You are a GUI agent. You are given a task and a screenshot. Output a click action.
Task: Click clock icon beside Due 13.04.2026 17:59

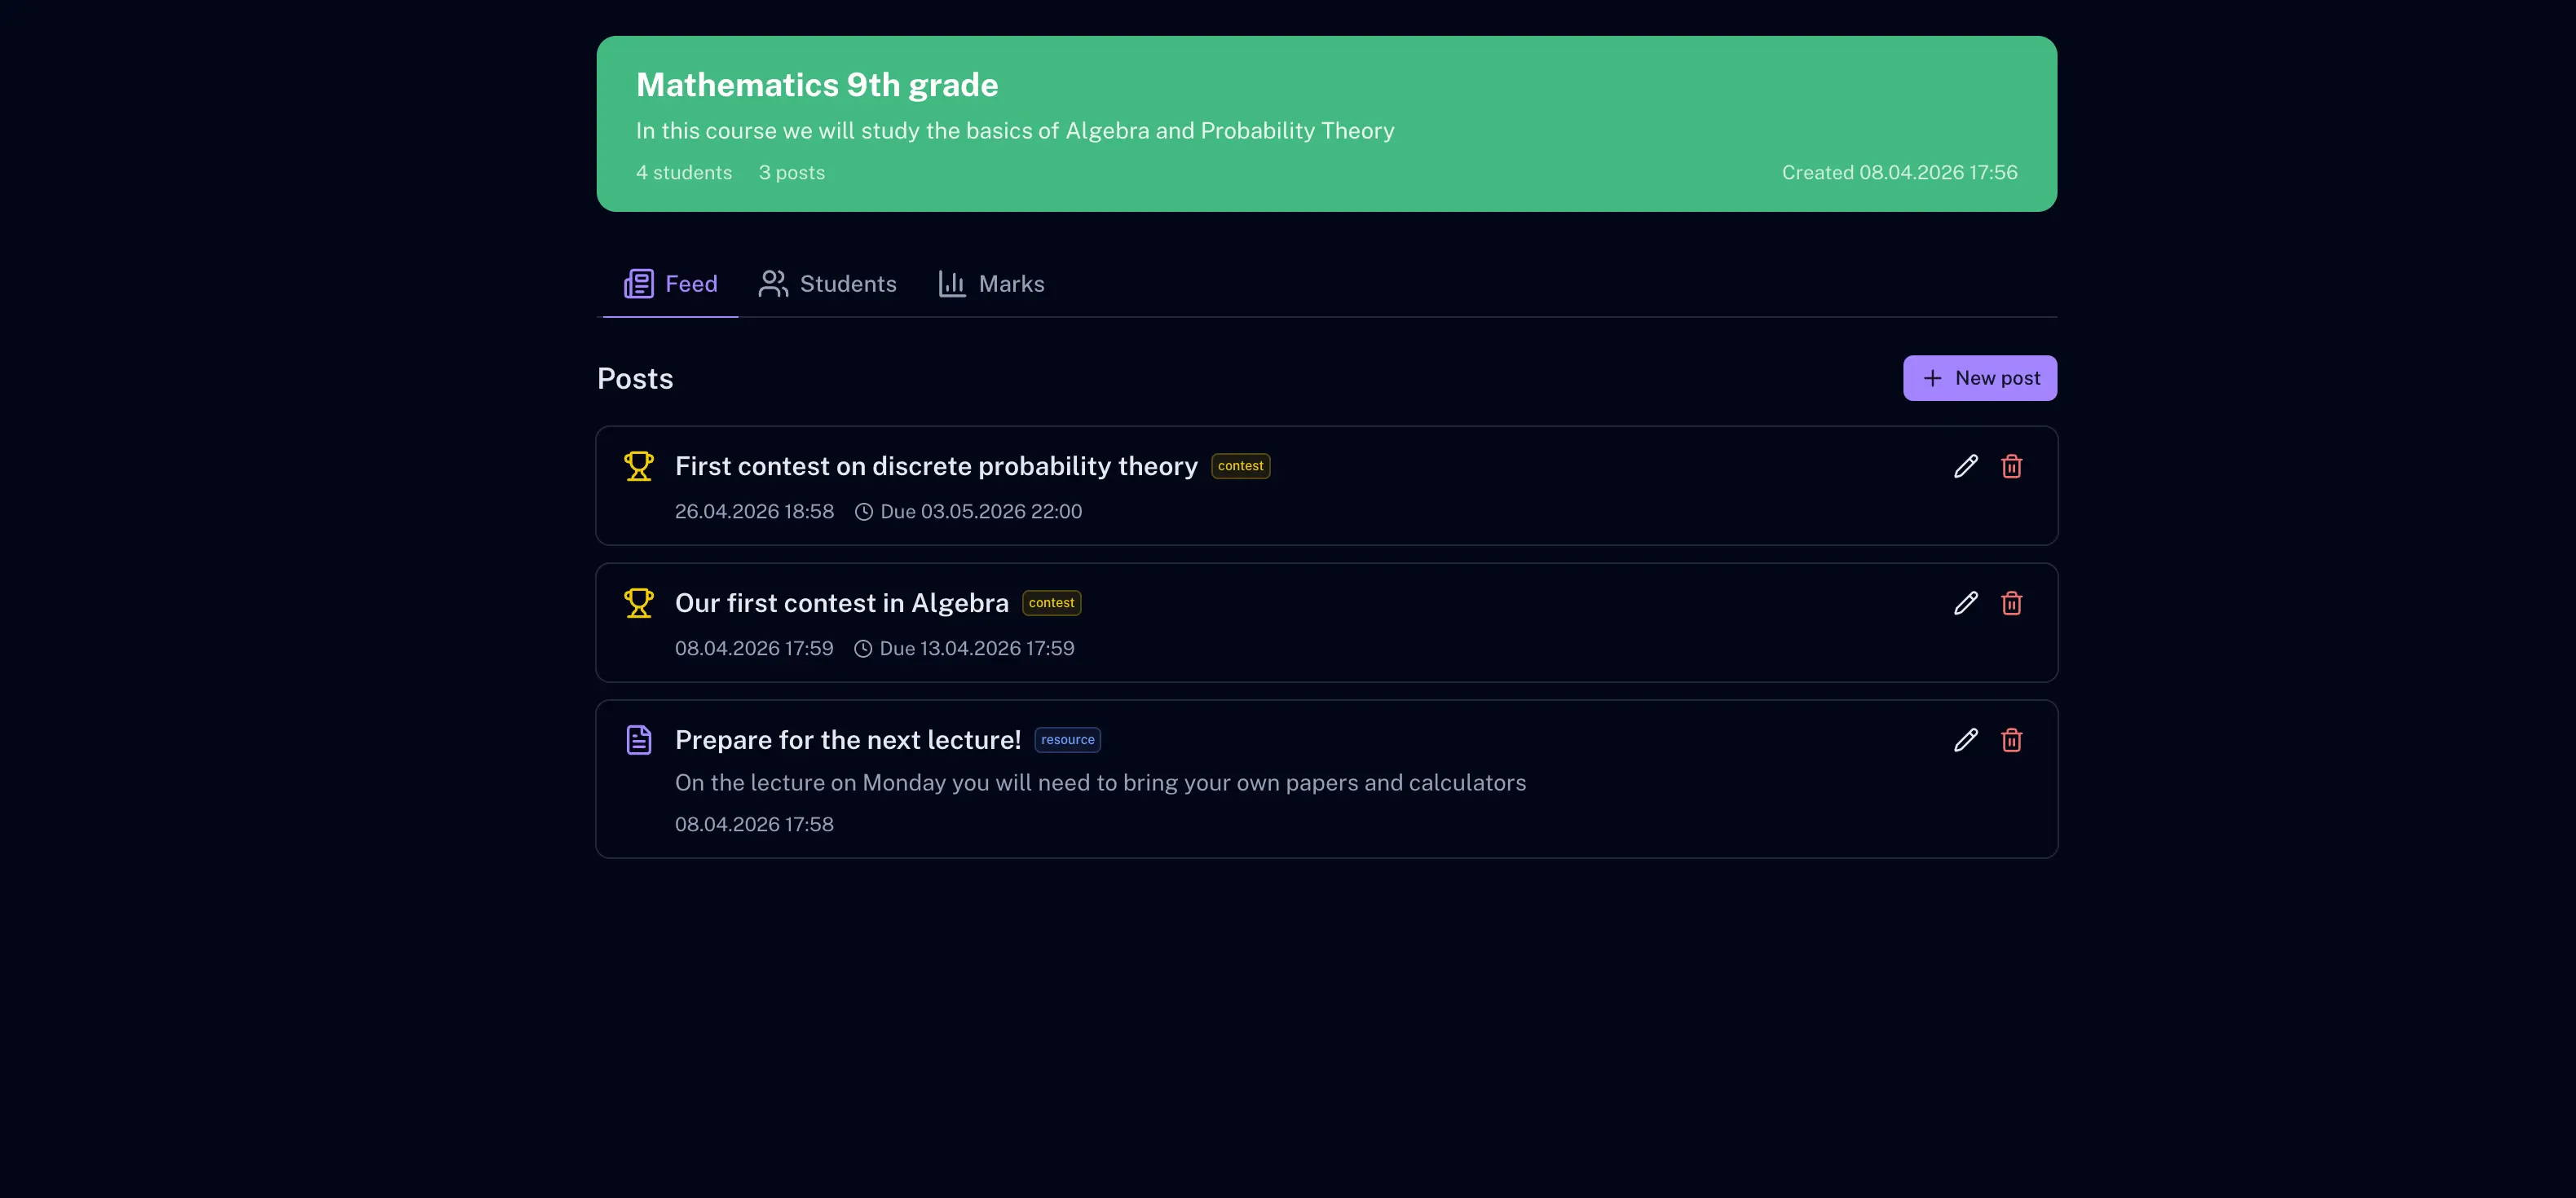863,649
